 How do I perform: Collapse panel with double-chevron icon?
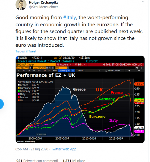(x=99, y=70)
